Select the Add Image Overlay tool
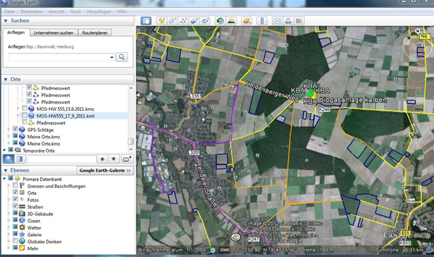Viewport: 434px width, 257px height. pos(194,21)
